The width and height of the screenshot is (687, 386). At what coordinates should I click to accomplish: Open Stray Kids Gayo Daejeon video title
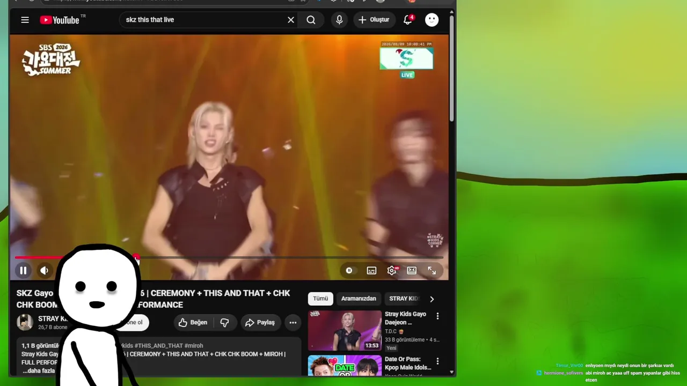[405, 318]
